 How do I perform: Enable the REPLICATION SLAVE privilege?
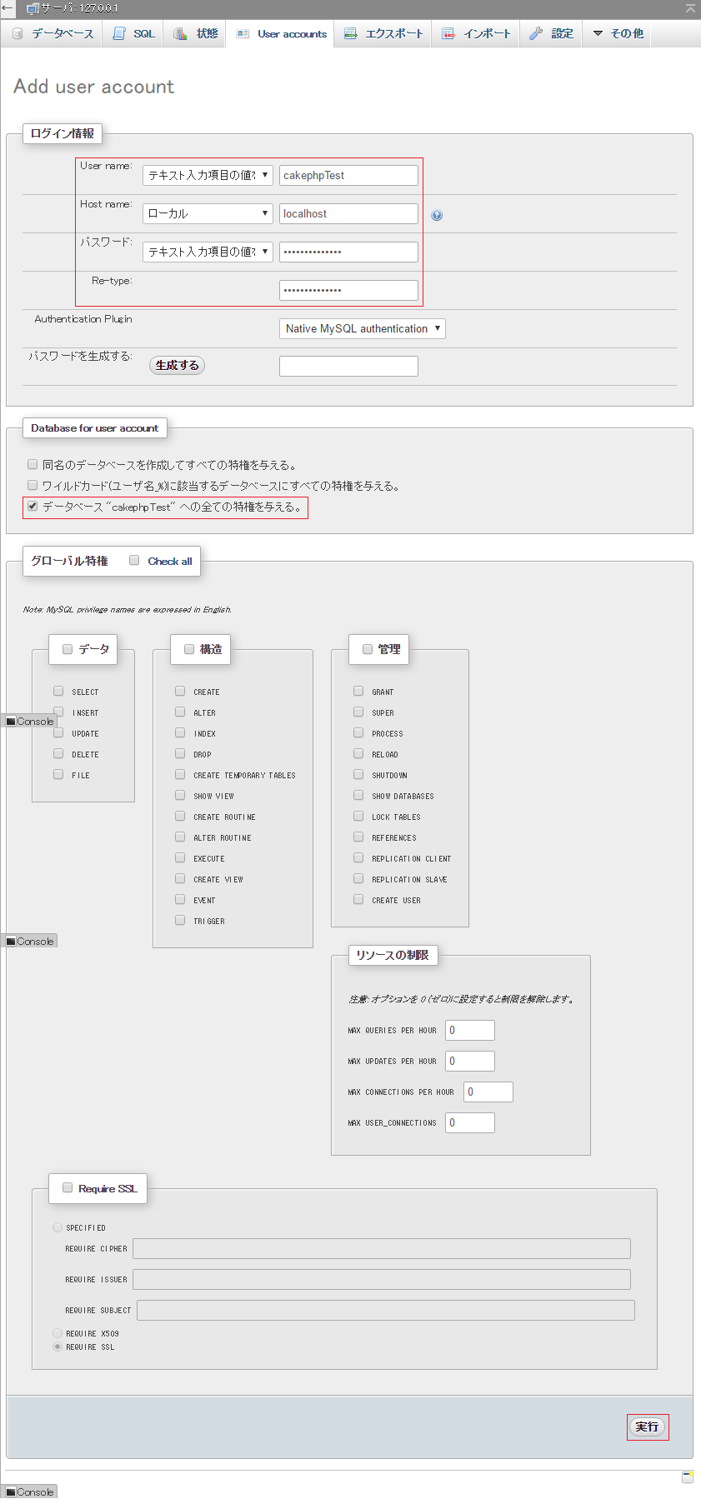pos(358,878)
